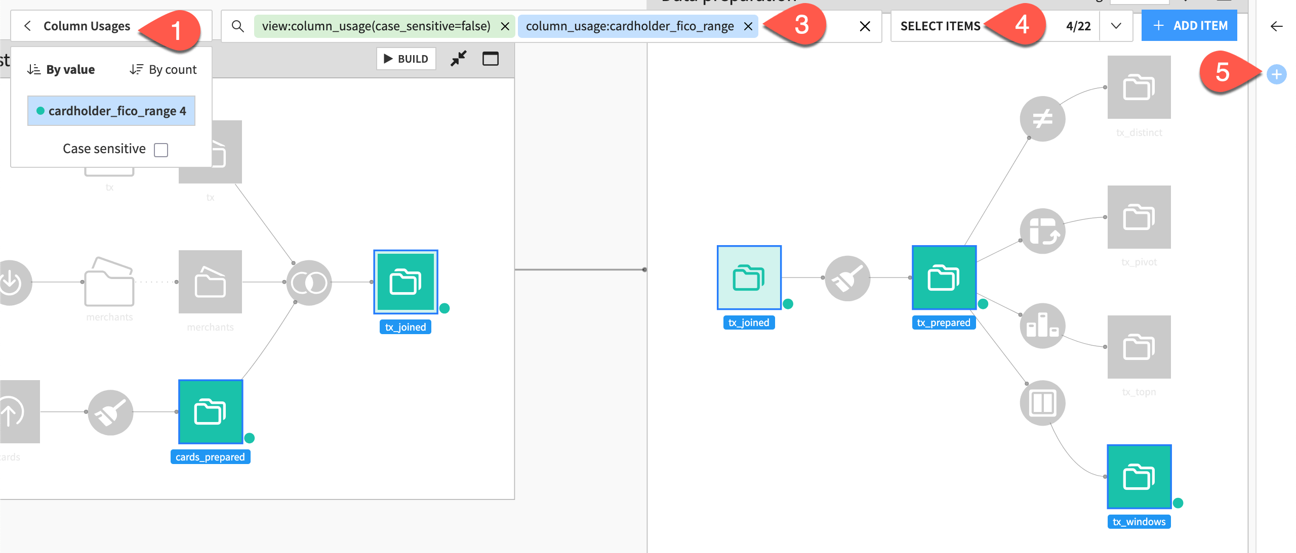1296x553 pixels.
Task: Open the SELECT ITEMS menu
Action: [941, 26]
